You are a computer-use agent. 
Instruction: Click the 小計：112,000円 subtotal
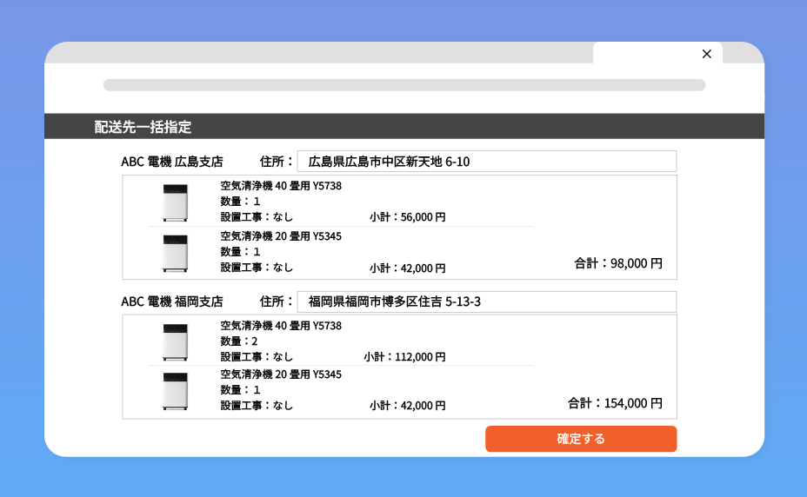[x=404, y=357]
